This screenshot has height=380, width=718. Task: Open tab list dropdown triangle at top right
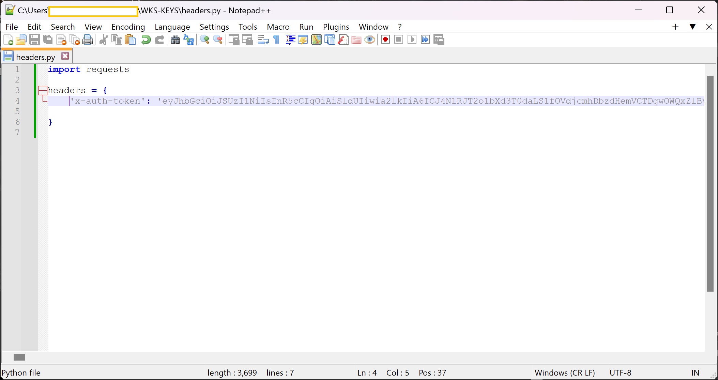point(692,27)
